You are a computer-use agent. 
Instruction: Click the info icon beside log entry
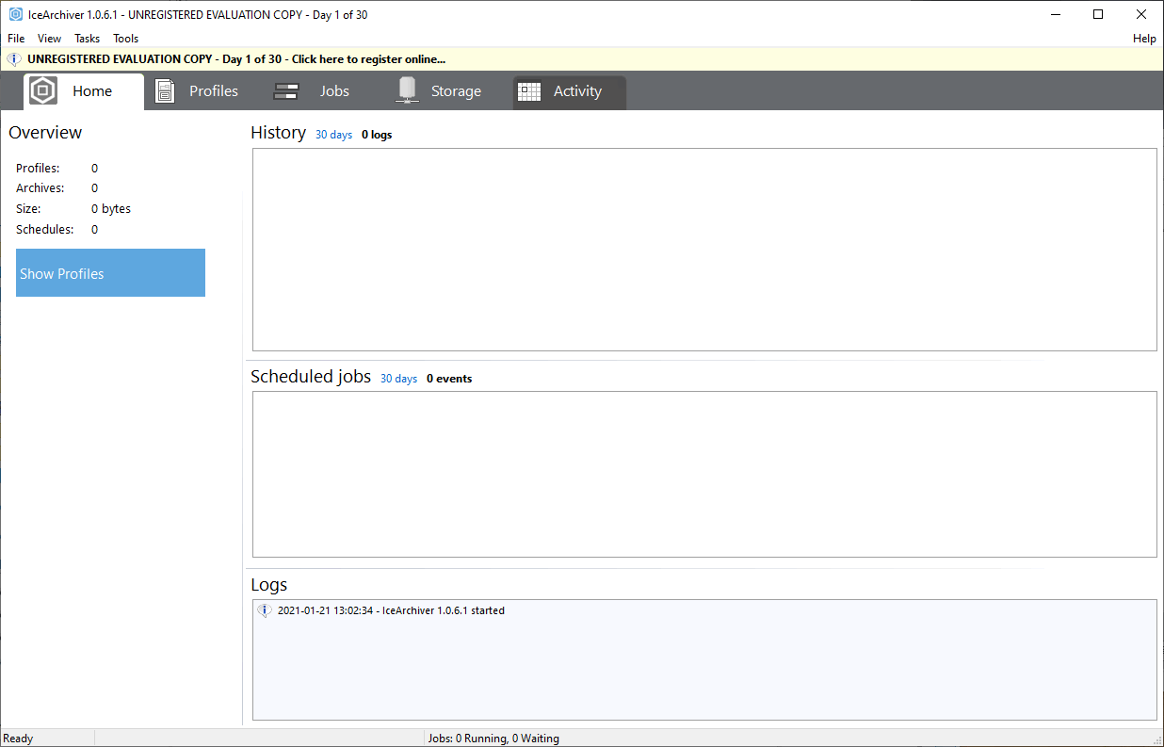click(265, 610)
